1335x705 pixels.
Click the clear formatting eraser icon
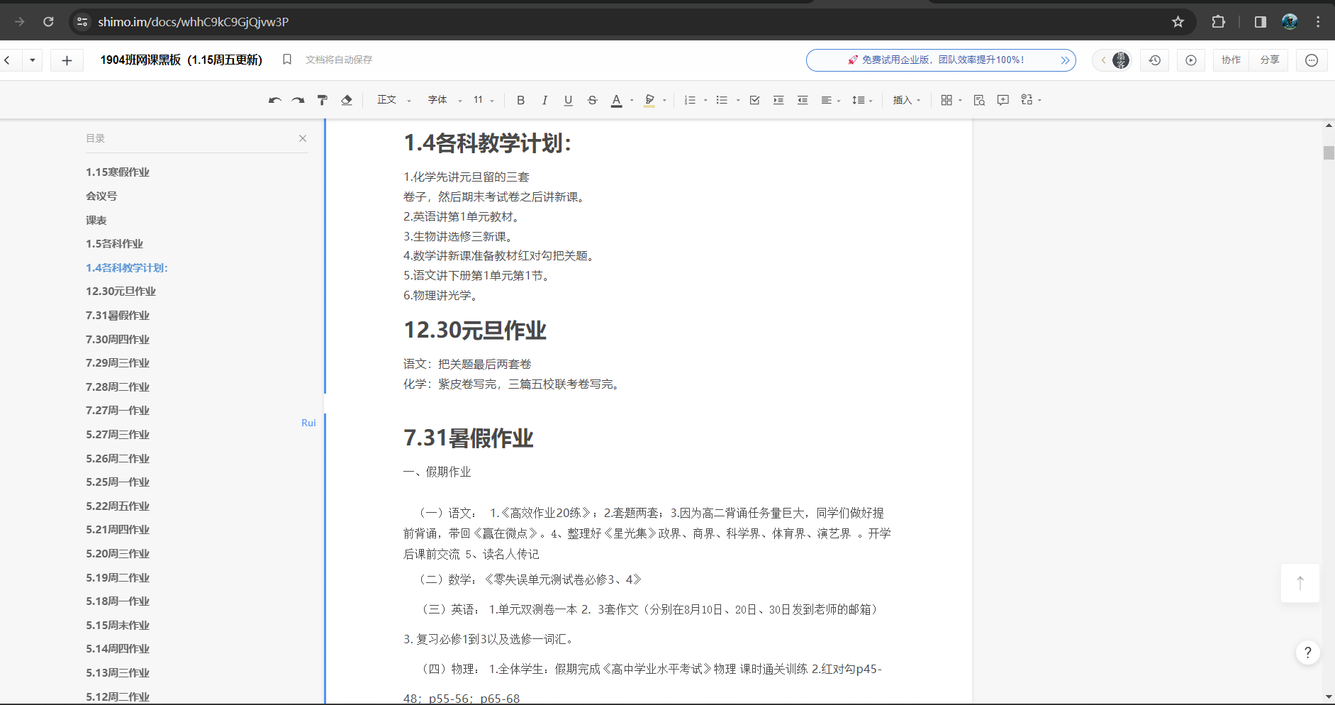(x=347, y=100)
